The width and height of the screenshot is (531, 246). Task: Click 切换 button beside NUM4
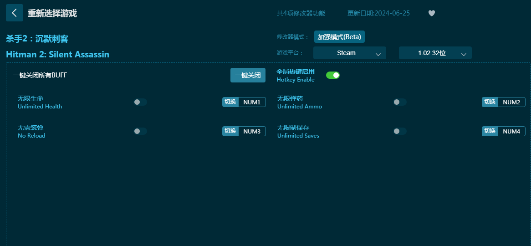click(x=490, y=131)
